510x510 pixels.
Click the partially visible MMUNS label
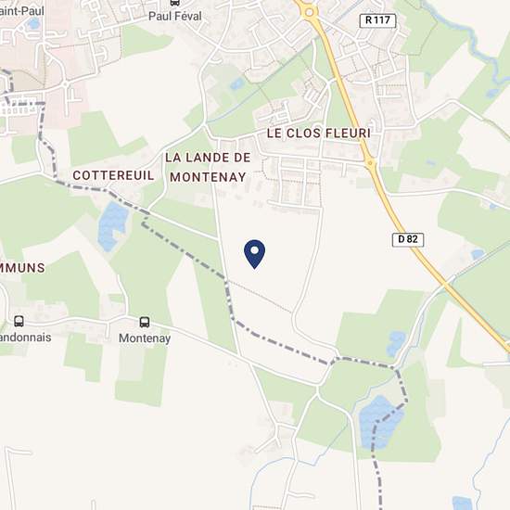(x=22, y=268)
